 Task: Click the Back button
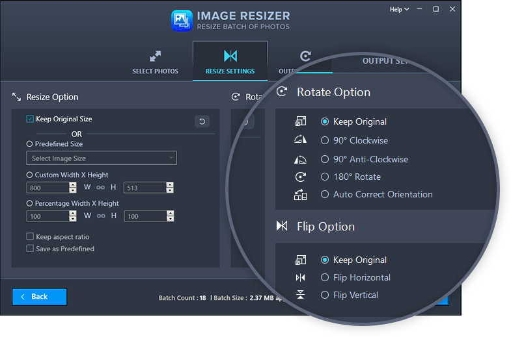click(40, 297)
